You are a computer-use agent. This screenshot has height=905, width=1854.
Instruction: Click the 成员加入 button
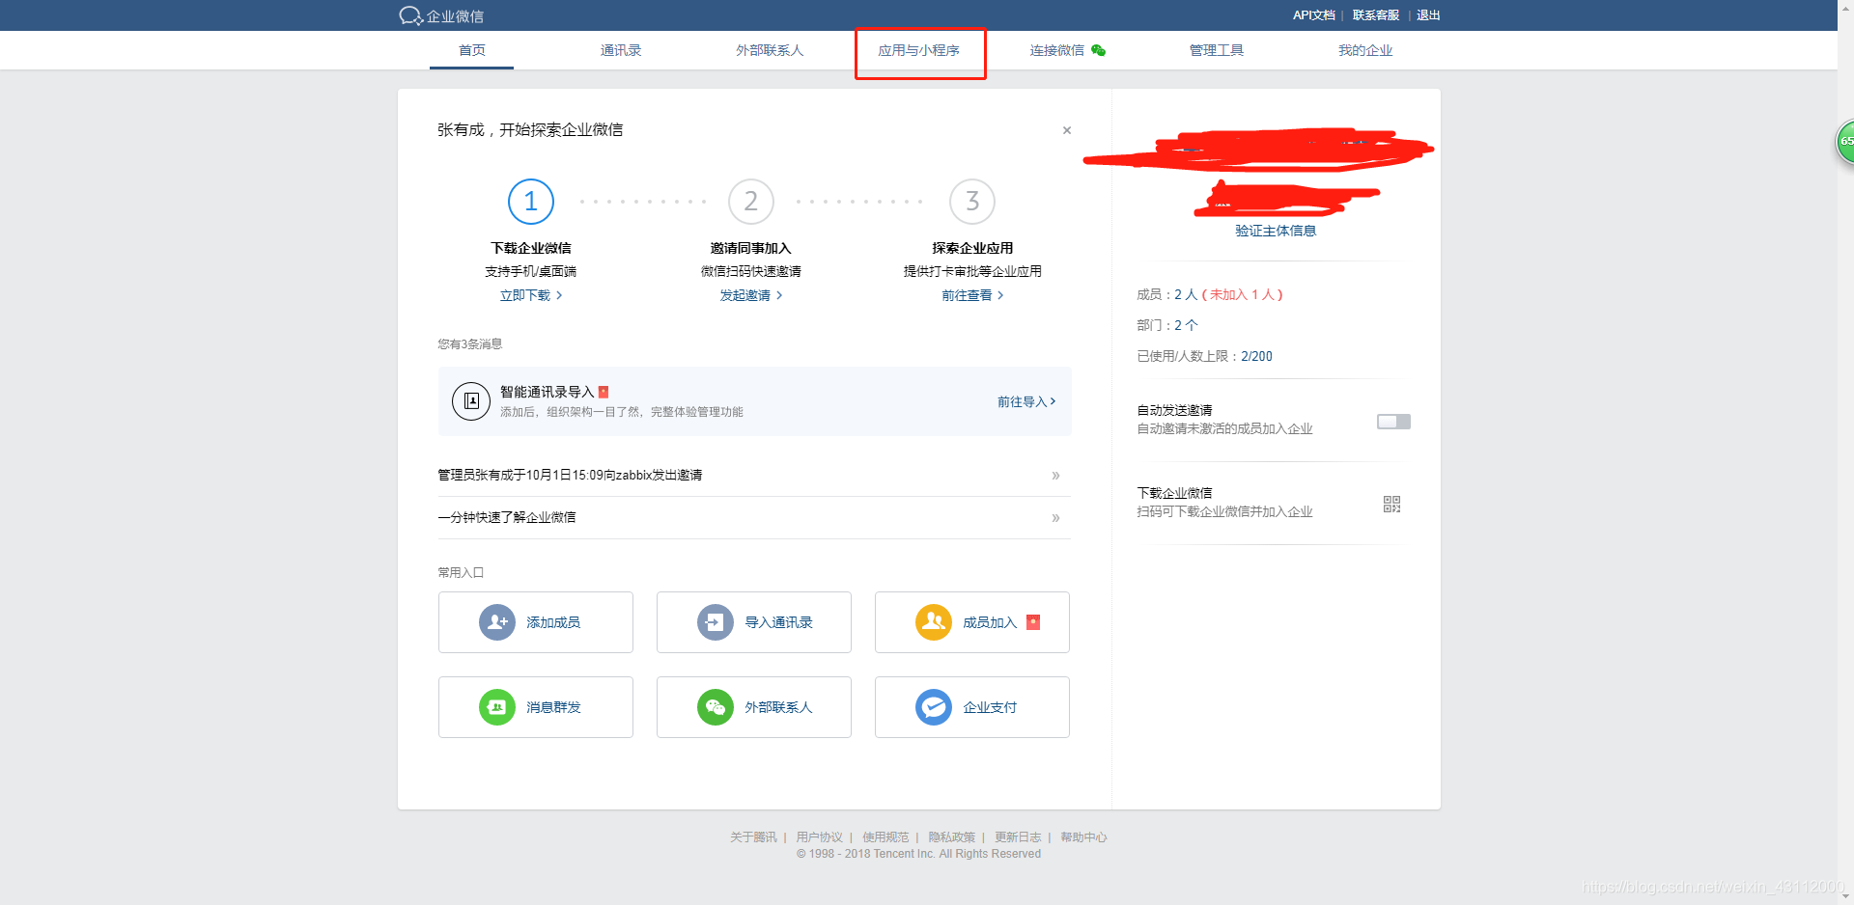972,622
